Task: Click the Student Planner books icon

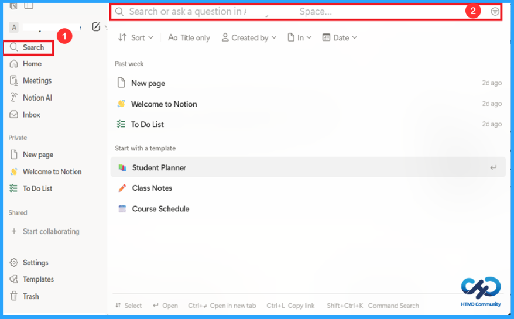Action: (x=122, y=168)
